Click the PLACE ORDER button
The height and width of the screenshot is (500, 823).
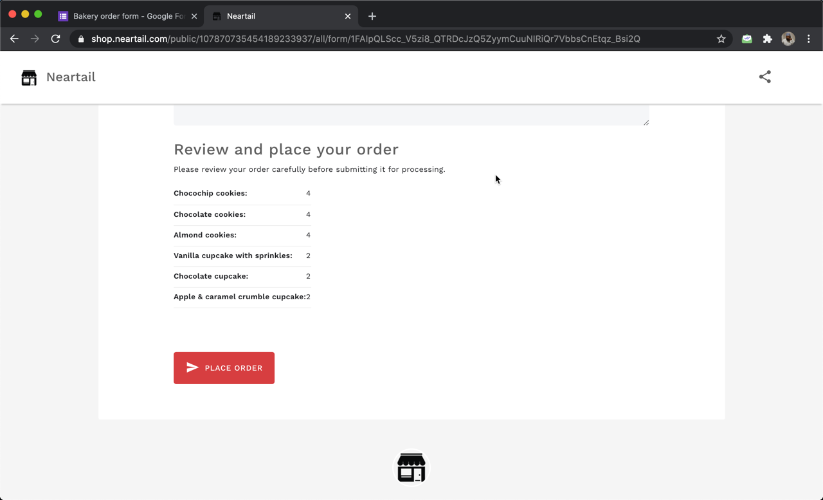[224, 367]
